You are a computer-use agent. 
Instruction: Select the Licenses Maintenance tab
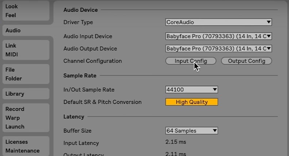click(x=24, y=146)
